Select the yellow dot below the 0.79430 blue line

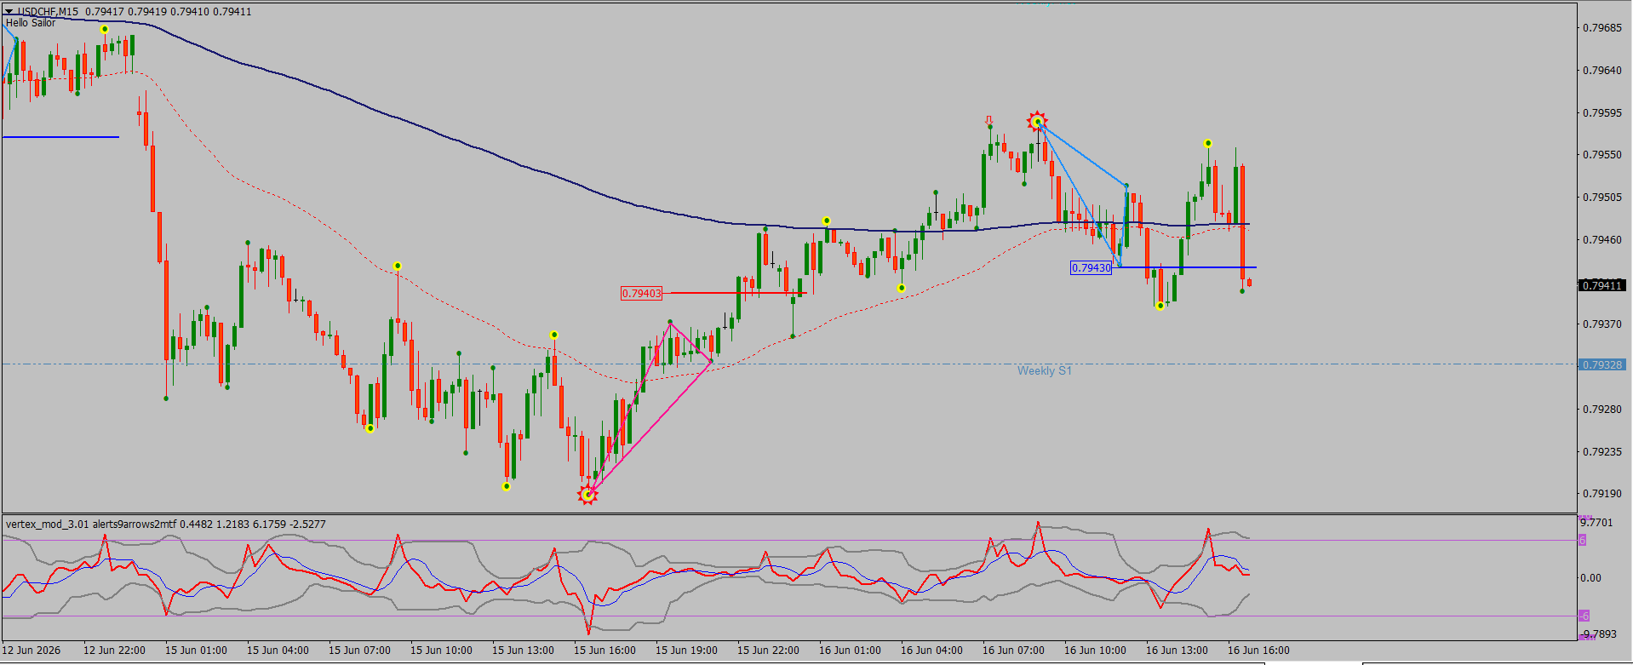click(1160, 306)
